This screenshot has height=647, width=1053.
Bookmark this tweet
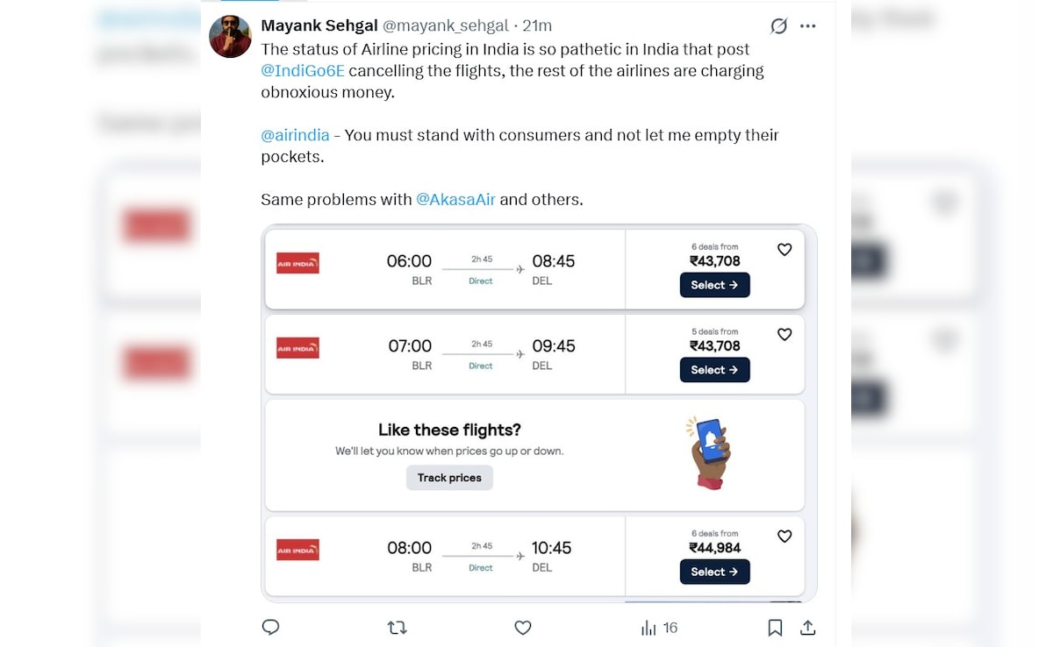click(775, 628)
